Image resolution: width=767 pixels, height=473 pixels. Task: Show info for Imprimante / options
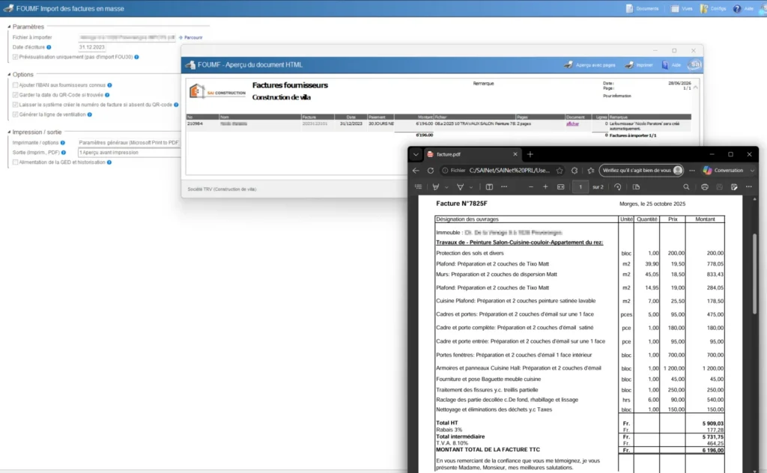[x=63, y=143]
